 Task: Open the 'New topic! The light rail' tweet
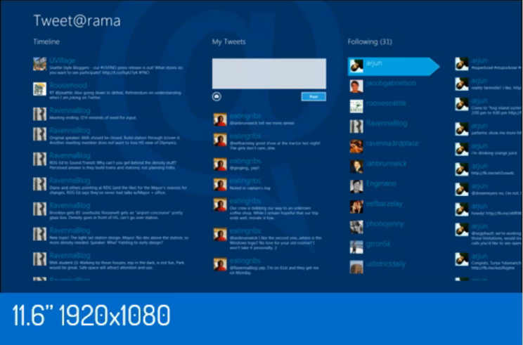[x=111, y=236]
